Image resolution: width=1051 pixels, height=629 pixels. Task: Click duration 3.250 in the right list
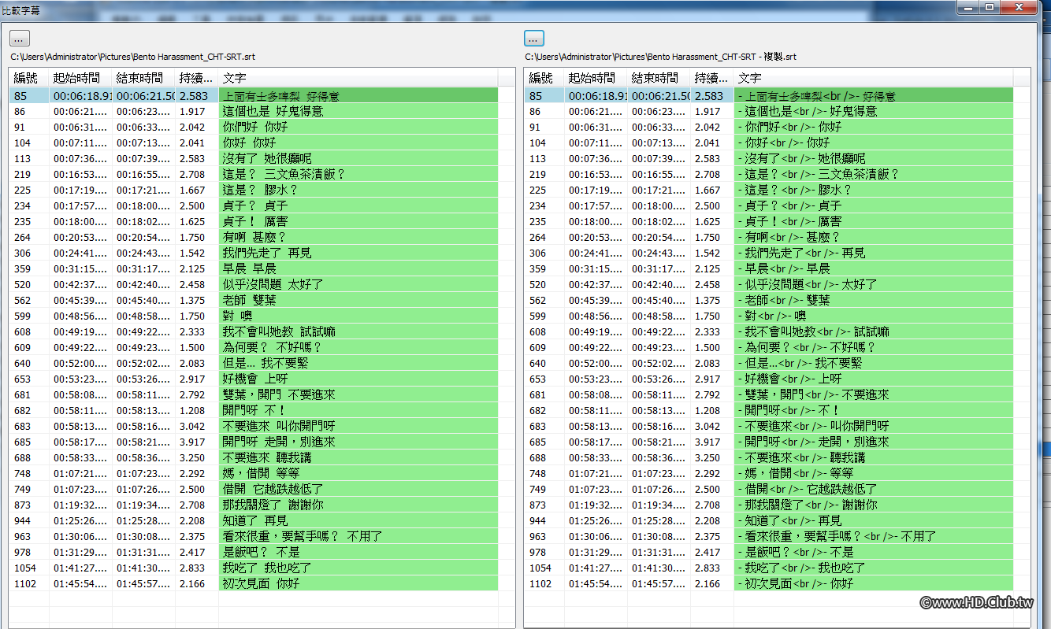(x=709, y=457)
